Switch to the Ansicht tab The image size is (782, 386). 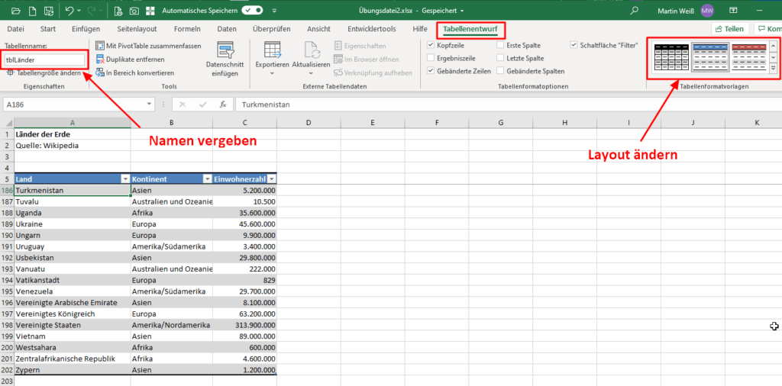(318, 29)
